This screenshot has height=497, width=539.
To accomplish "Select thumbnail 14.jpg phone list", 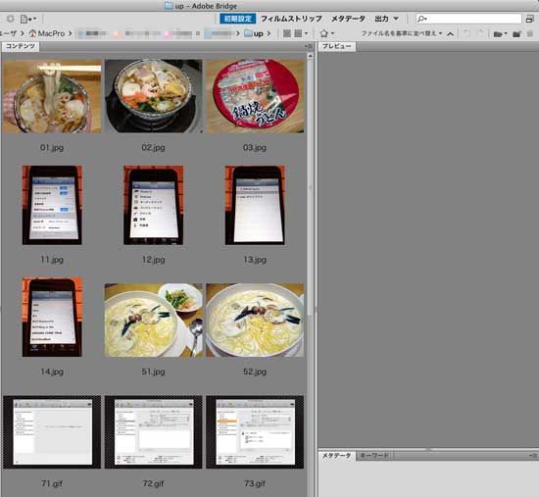I will (52, 317).
